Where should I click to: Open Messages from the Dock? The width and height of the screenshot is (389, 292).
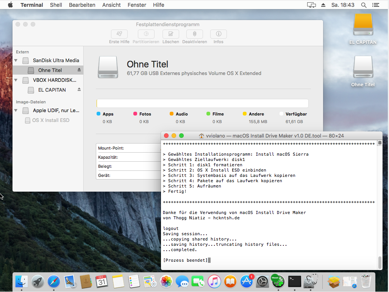point(182,281)
